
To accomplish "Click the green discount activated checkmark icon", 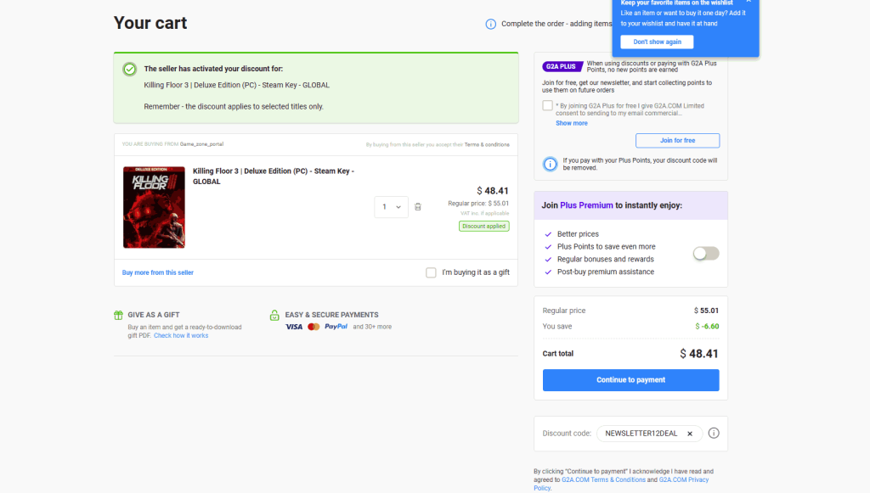I will pos(130,70).
